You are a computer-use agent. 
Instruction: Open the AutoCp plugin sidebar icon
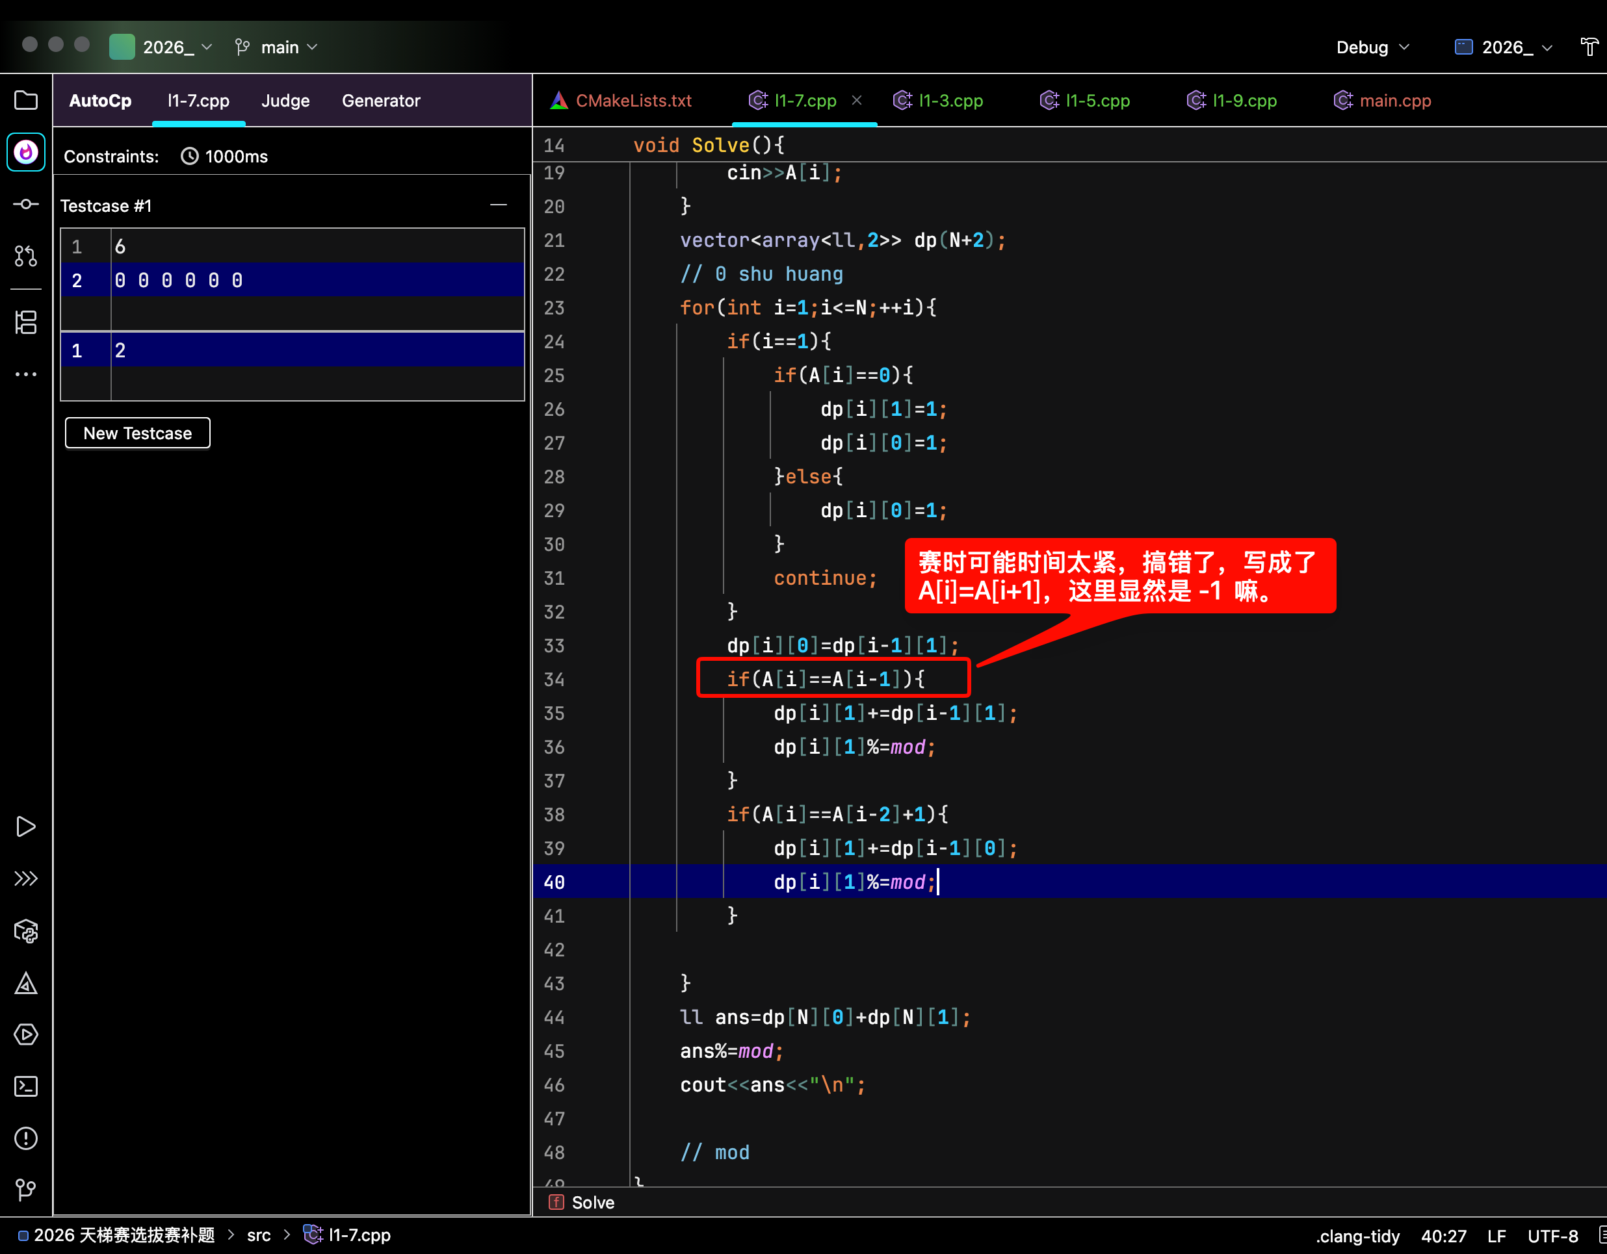pyautogui.click(x=26, y=152)
